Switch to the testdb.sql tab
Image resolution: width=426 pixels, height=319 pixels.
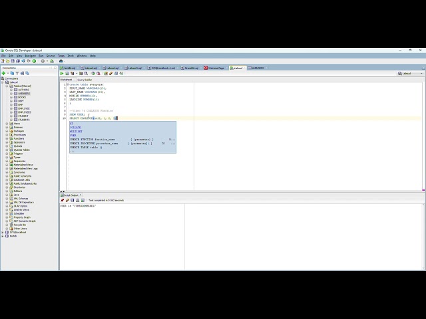point(68,68)
